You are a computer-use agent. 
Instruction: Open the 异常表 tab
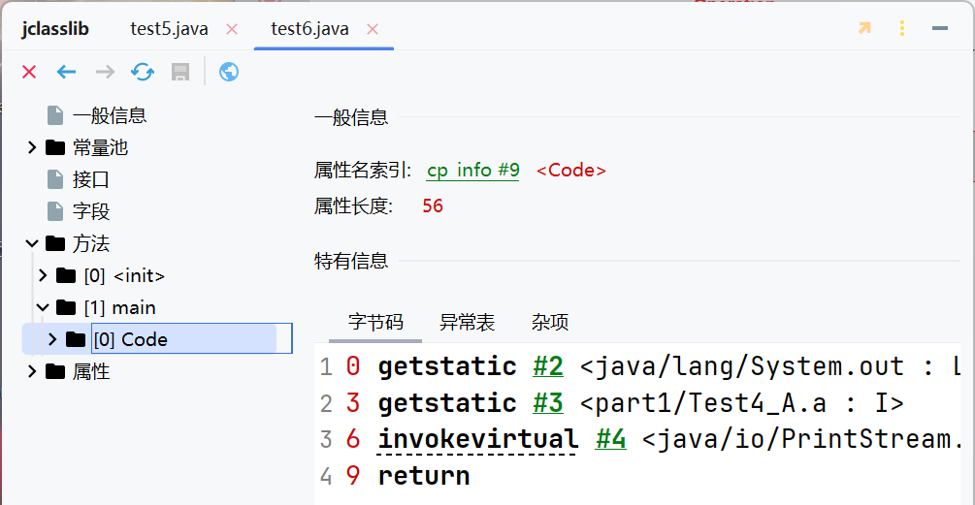point(467,323)
